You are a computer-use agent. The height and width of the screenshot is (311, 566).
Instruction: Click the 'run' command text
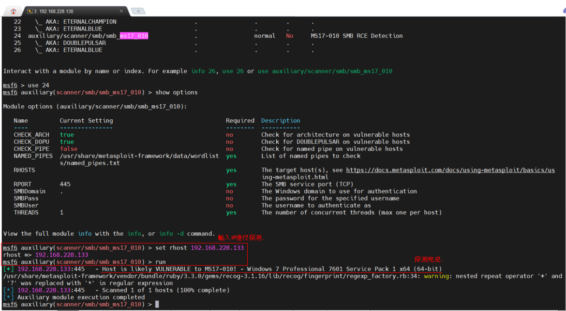(x=161, y=262)
